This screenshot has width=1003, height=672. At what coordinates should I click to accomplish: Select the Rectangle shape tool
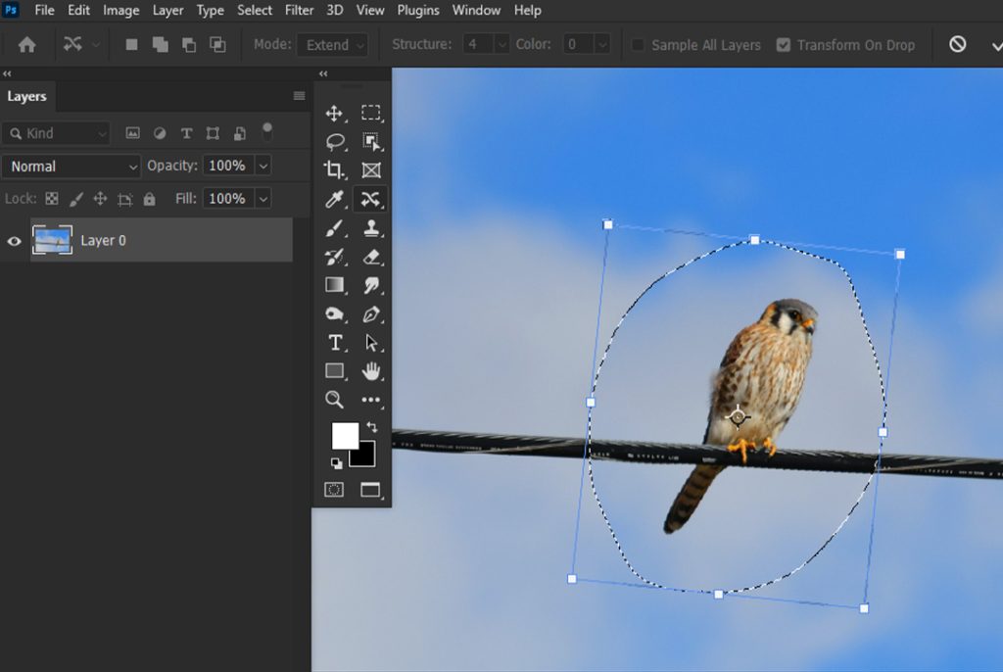(x=335, y=371)
